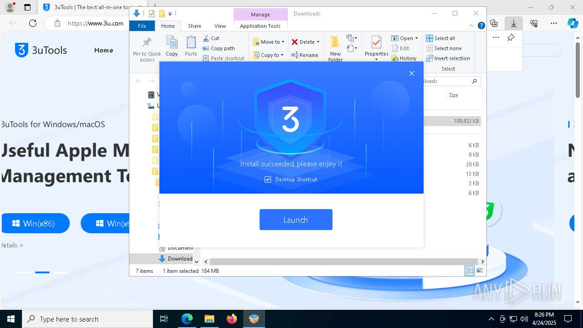The height and width of the screenshot is (328, 583).
Task: Pin the Edge downloads panel
Action: click(x=511, y=38)
